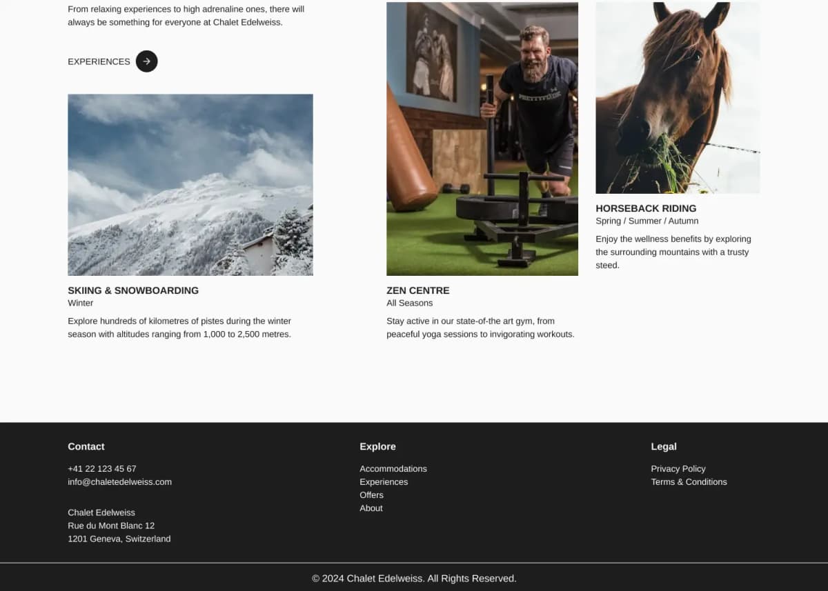828x591 pixels.
Task: View the Terms & Conditions page
Action: click(689, 481)
